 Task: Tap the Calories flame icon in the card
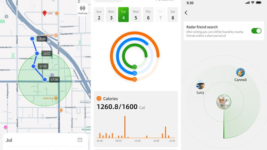coord(99,99)
